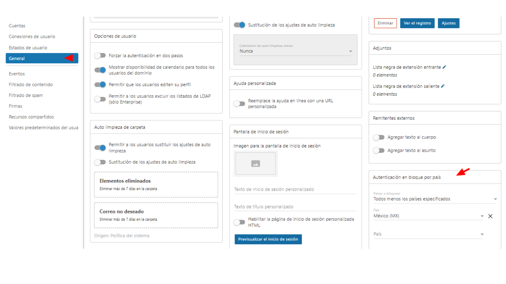The width and height of the screenshot is (506, 284).
Task: Click Previsualizar el inicio de sesión
Action: coord(268,239)
